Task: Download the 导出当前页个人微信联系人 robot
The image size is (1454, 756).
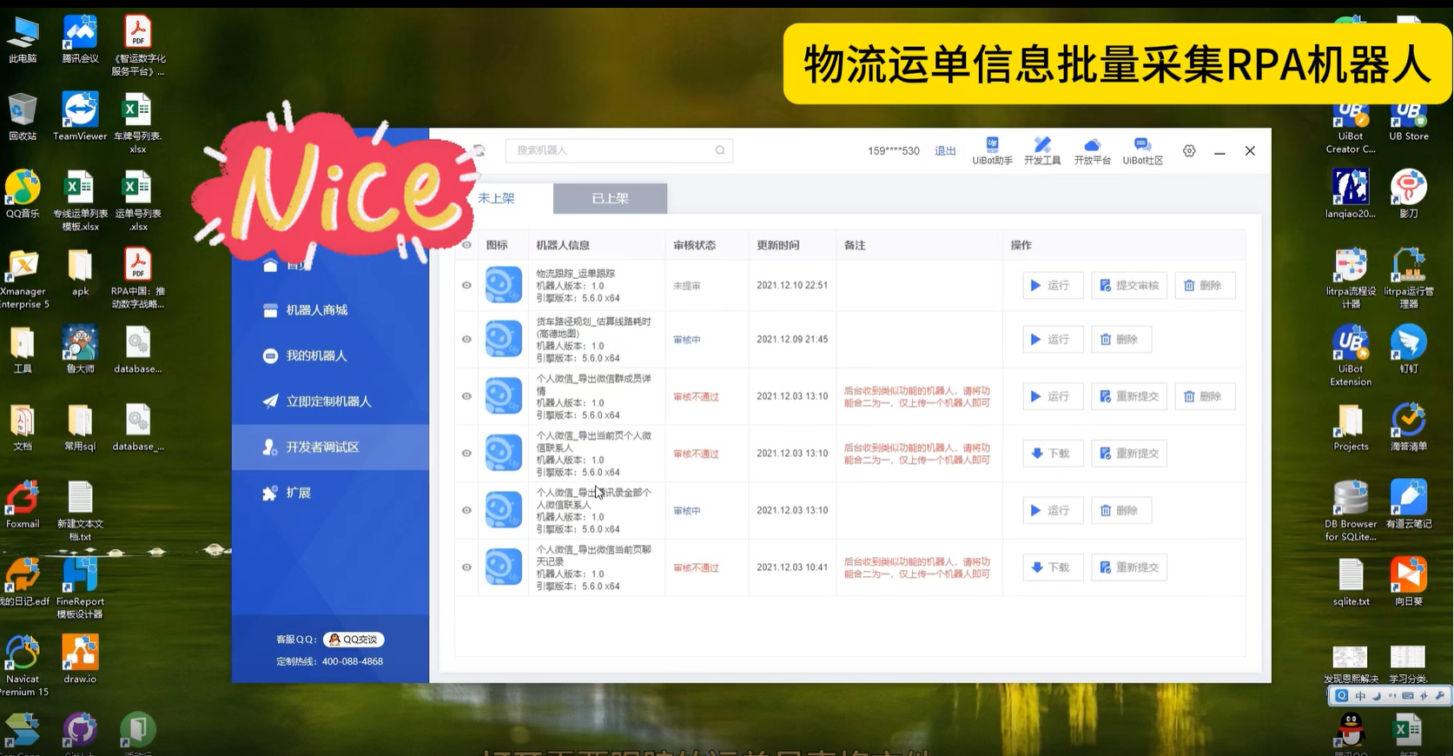Action: (x=1053, y=454)
